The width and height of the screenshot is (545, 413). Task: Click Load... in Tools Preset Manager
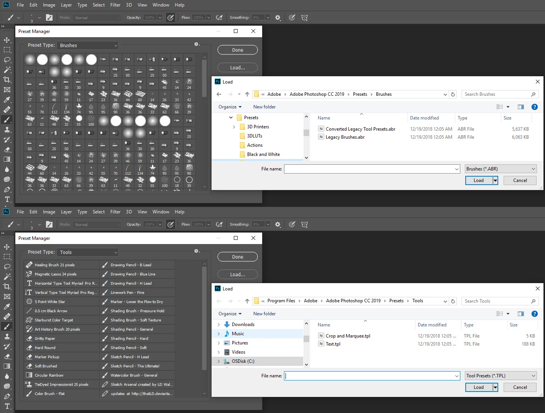238,275
